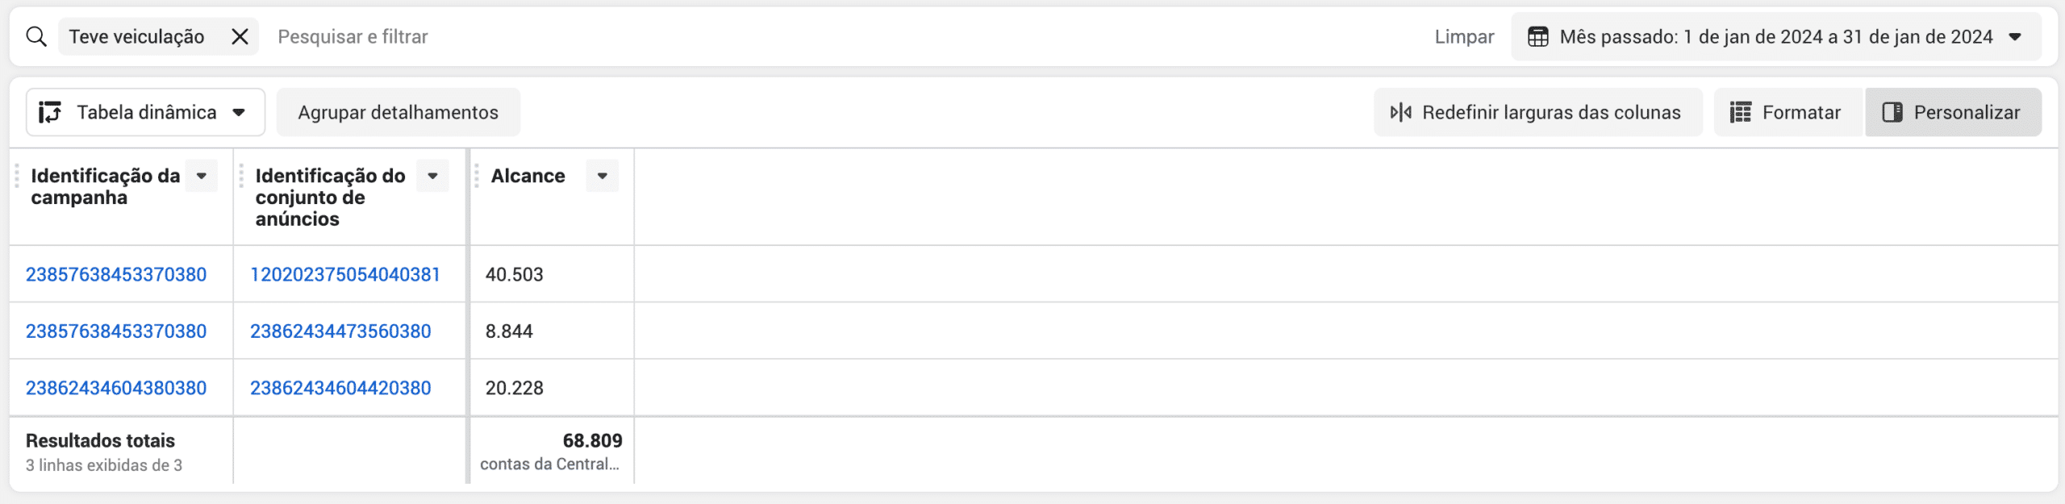Screen dimensions: 2065x504
Task: Open the Mês passado date range dropdown
Action: [2015, 36]
